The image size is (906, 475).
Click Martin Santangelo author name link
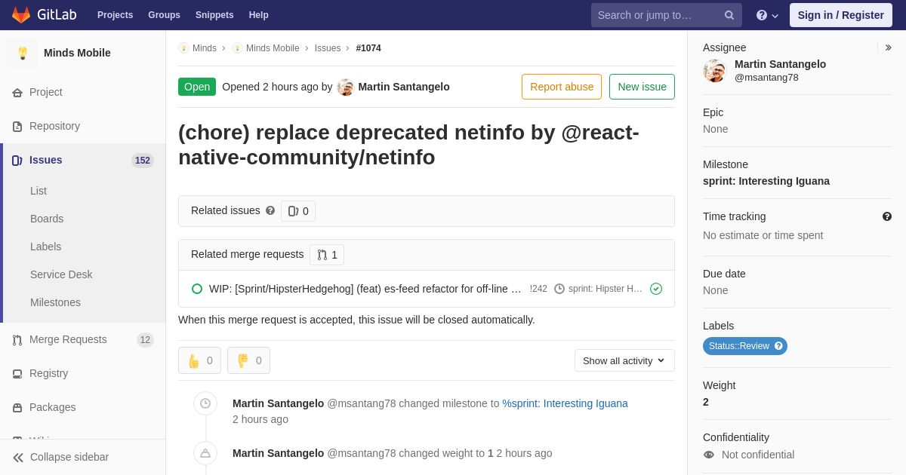click(x=404, y=87)
